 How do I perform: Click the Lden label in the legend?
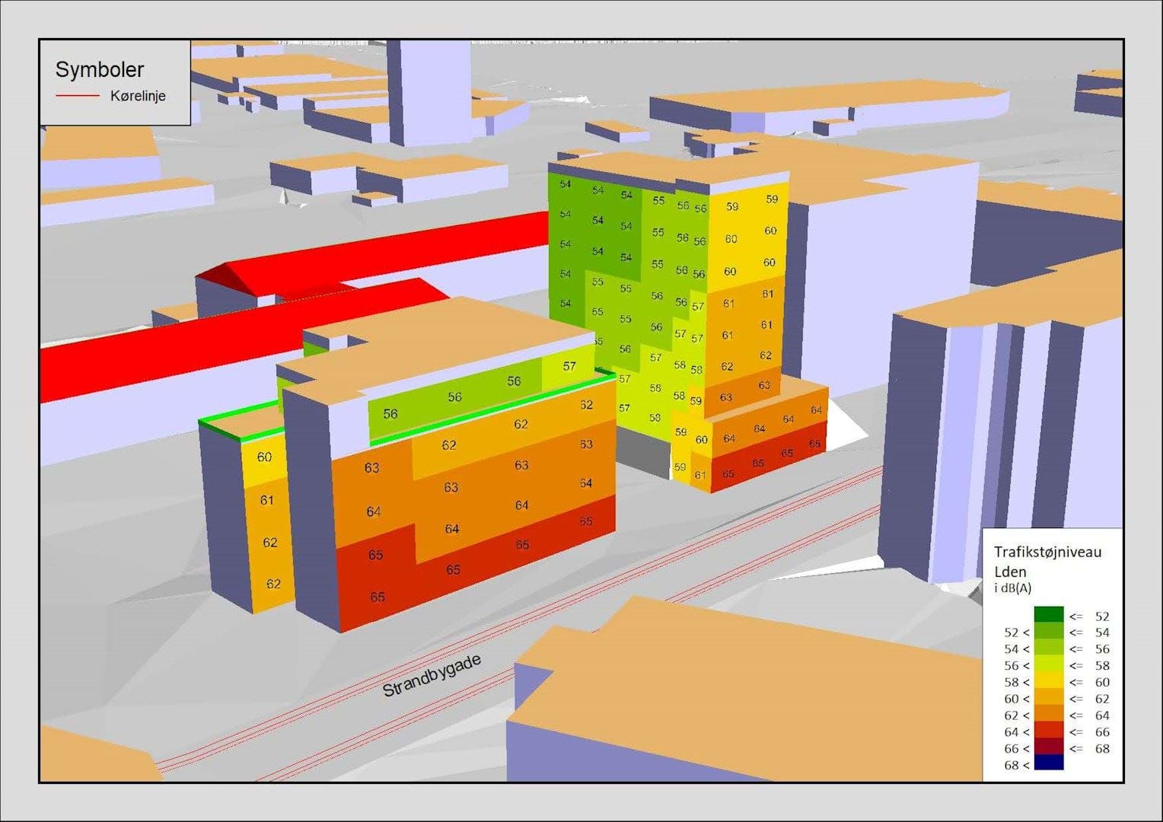pyautogui.click(x=1010, y=572)
